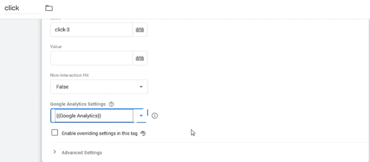Click into the empty Value field
The image size is (370, 162).
click(x=92, y=58)
